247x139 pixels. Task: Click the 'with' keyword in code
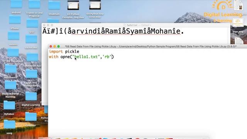[x=54, y=57]
